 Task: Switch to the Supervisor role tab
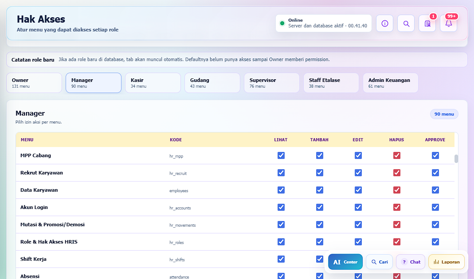click(x=272, y=83)
